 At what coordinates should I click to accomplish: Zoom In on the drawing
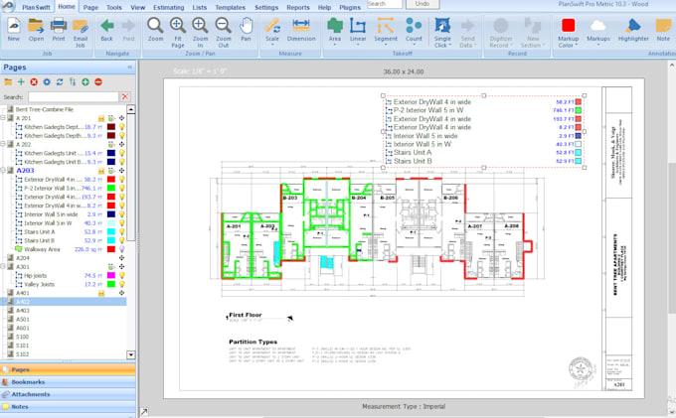click(200, 33)
